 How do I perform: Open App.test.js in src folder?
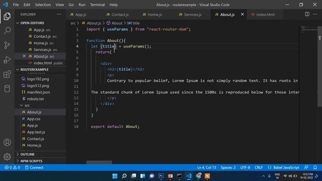(40, 132)
